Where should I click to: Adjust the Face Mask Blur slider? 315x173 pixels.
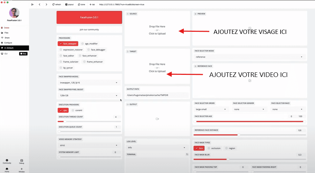click(250, 159)
